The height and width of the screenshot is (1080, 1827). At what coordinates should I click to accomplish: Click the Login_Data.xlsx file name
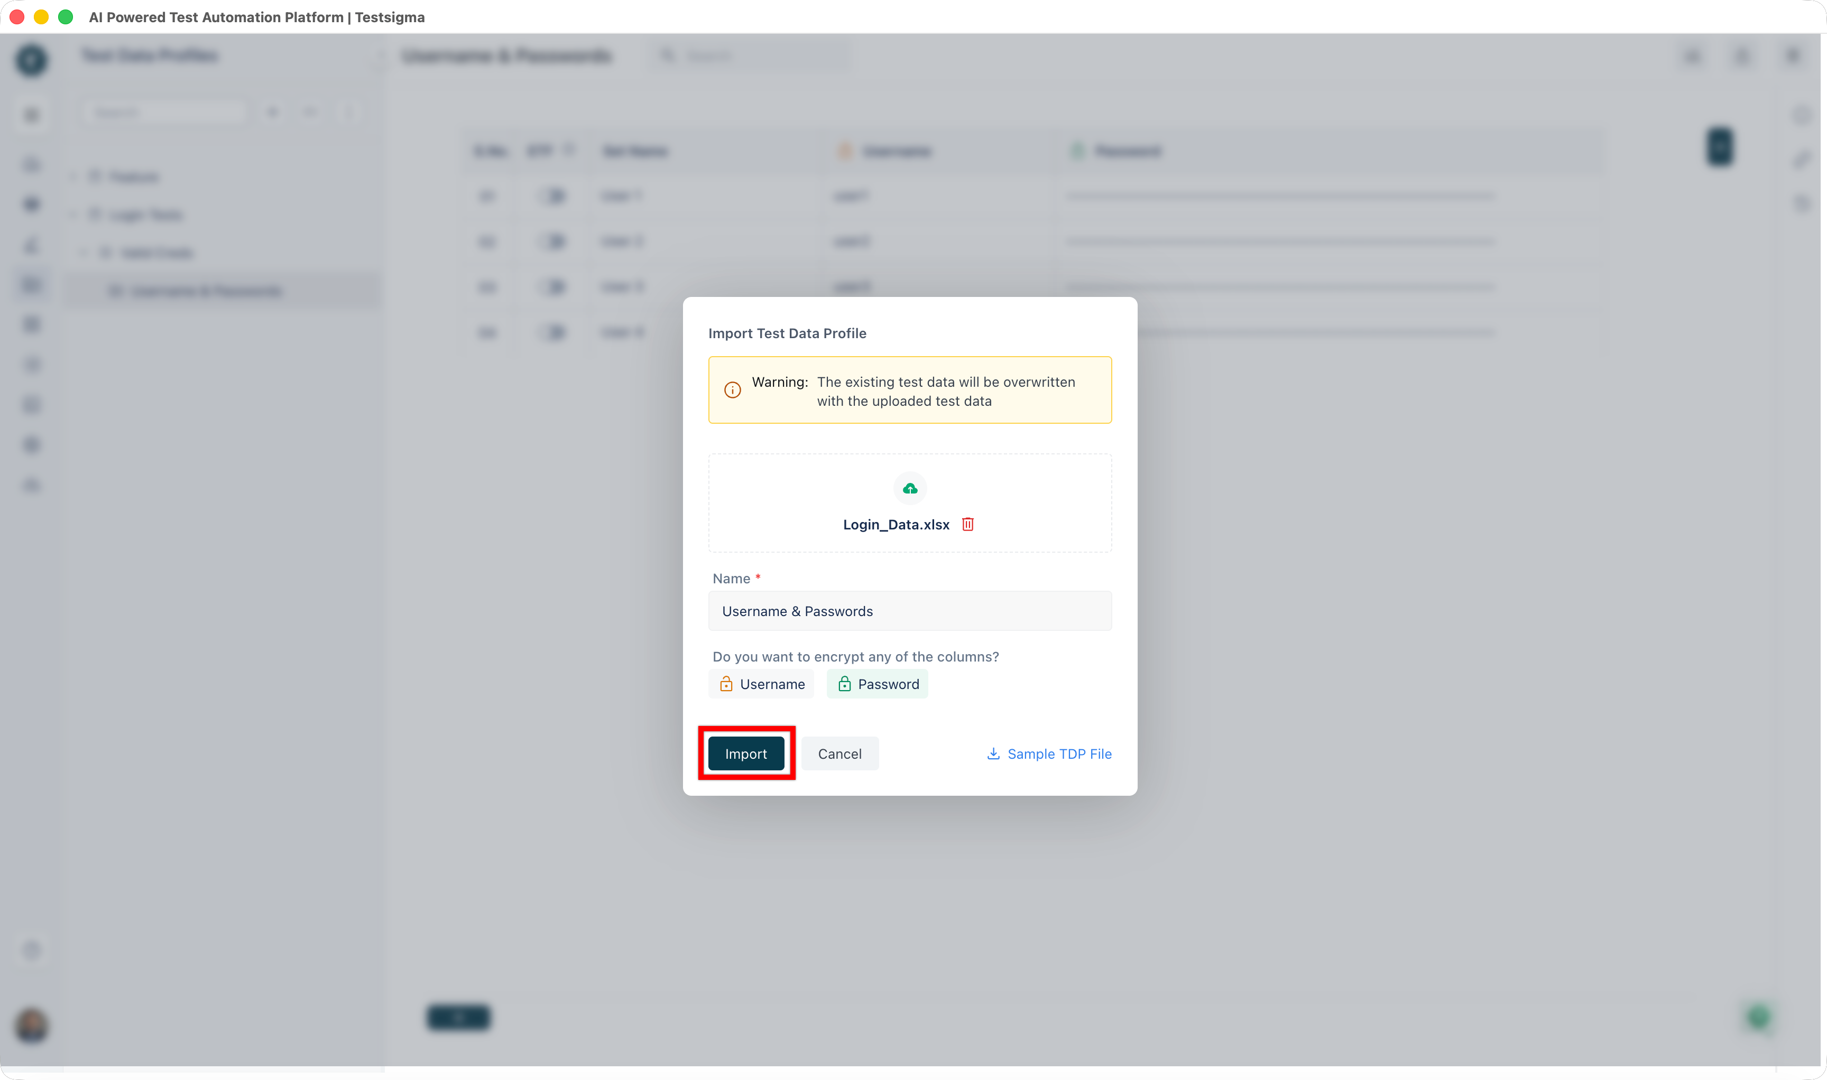click(896, 525)
